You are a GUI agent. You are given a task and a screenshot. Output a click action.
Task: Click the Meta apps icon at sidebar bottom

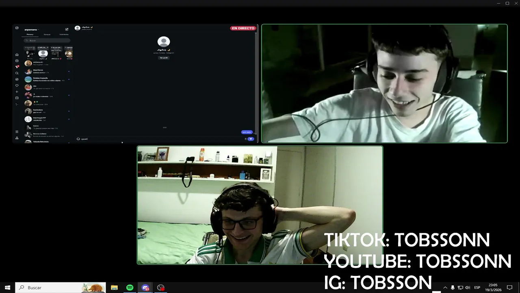click(17, 138)
